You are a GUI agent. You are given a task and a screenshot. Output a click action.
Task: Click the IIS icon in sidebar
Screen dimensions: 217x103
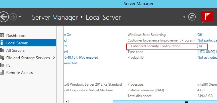pyautogui.click(x=2, y=65)
